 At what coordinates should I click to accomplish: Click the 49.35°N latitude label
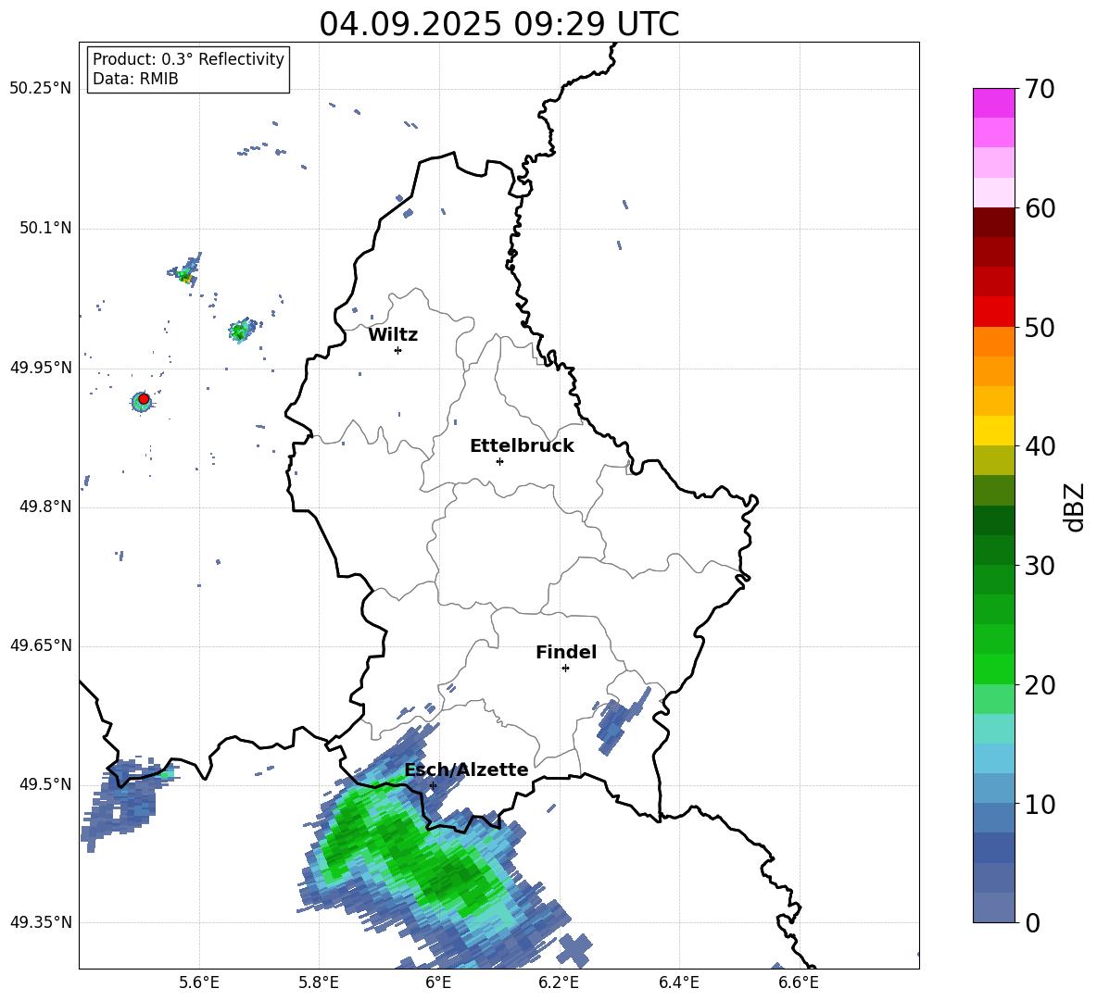(41, 922)
